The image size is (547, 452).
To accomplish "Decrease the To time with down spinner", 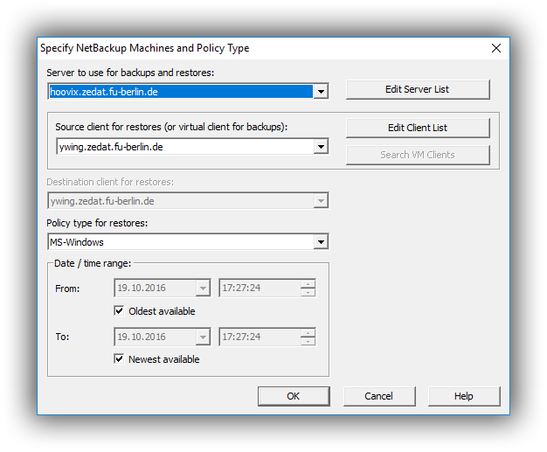I will point(308,341).
